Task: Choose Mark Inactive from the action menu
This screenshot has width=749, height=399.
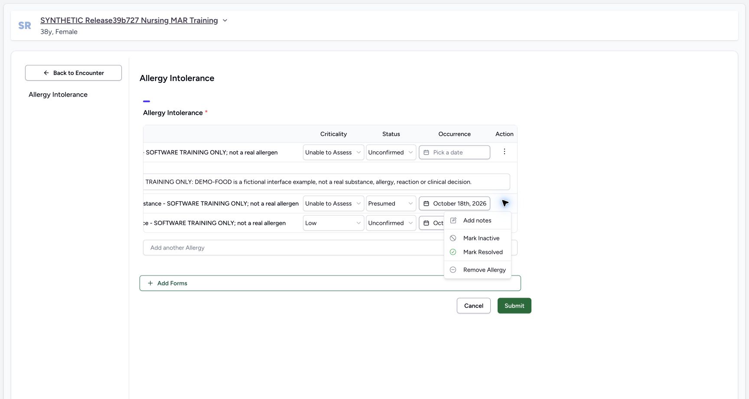Action: tap(478, 238)
